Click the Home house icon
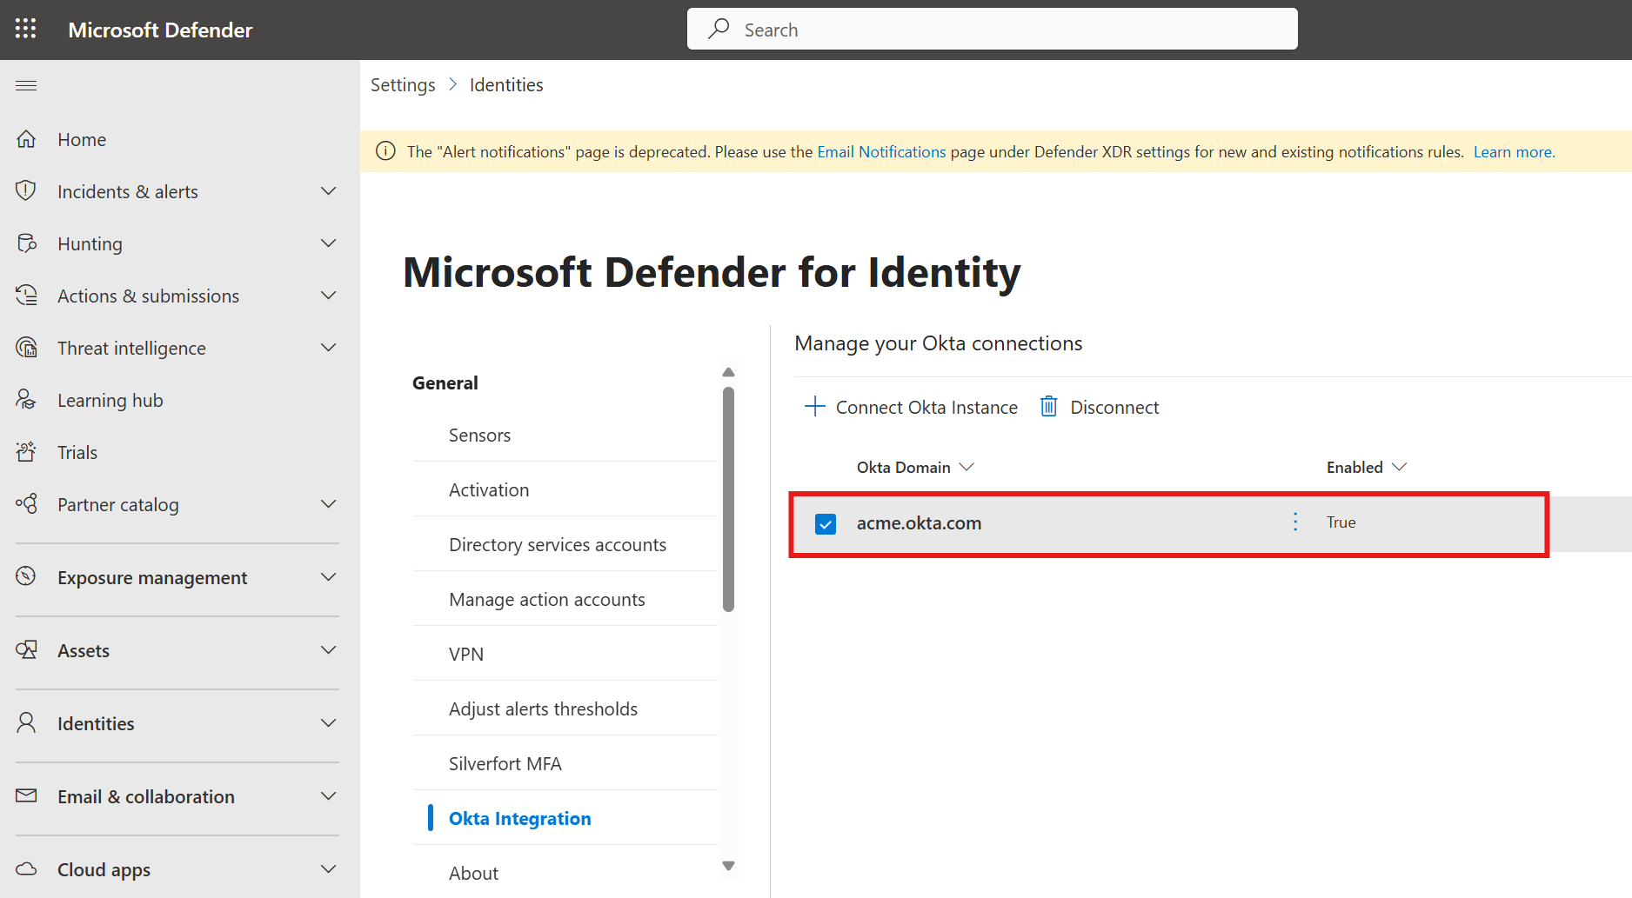The width and height of the screenshot is (1632, 898). point(26,139)
